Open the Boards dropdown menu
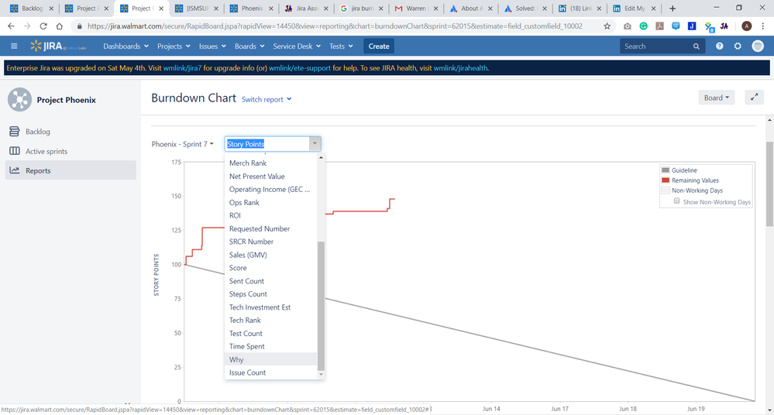This screenshot has height=415, width=774. tap(249, 46)
